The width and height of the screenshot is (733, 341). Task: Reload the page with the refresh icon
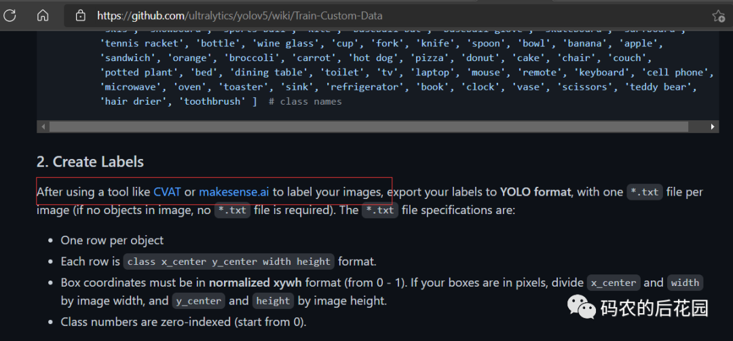tap(10, 16)
